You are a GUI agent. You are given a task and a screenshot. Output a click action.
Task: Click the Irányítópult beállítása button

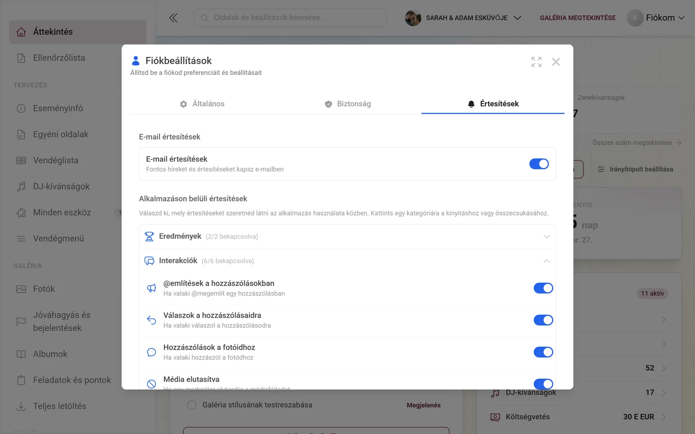point(636,169)
